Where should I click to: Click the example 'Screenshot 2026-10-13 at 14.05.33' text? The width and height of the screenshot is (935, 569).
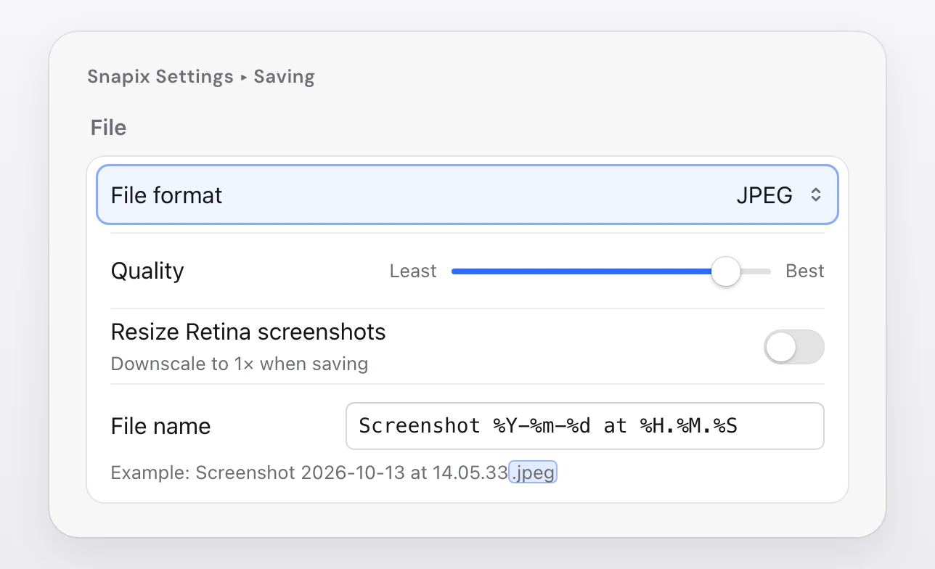352,473
